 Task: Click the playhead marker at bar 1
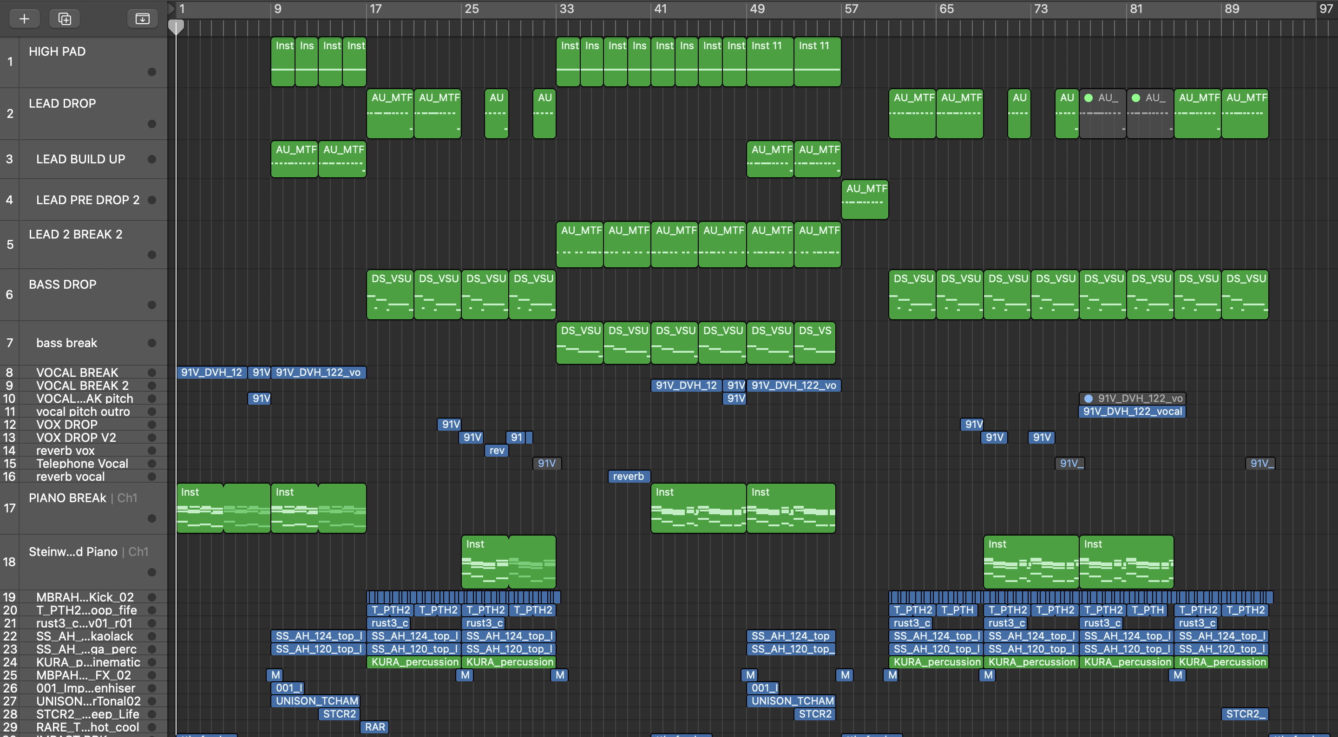(x=176, y=27)
